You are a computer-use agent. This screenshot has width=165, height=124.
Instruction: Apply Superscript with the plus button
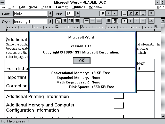tap(143, 12)
